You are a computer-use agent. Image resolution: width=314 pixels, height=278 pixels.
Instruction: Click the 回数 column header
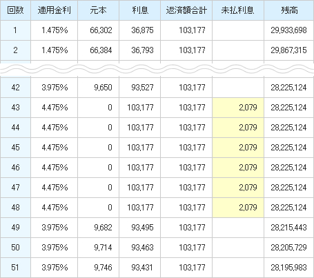click(x=15, y=10)
